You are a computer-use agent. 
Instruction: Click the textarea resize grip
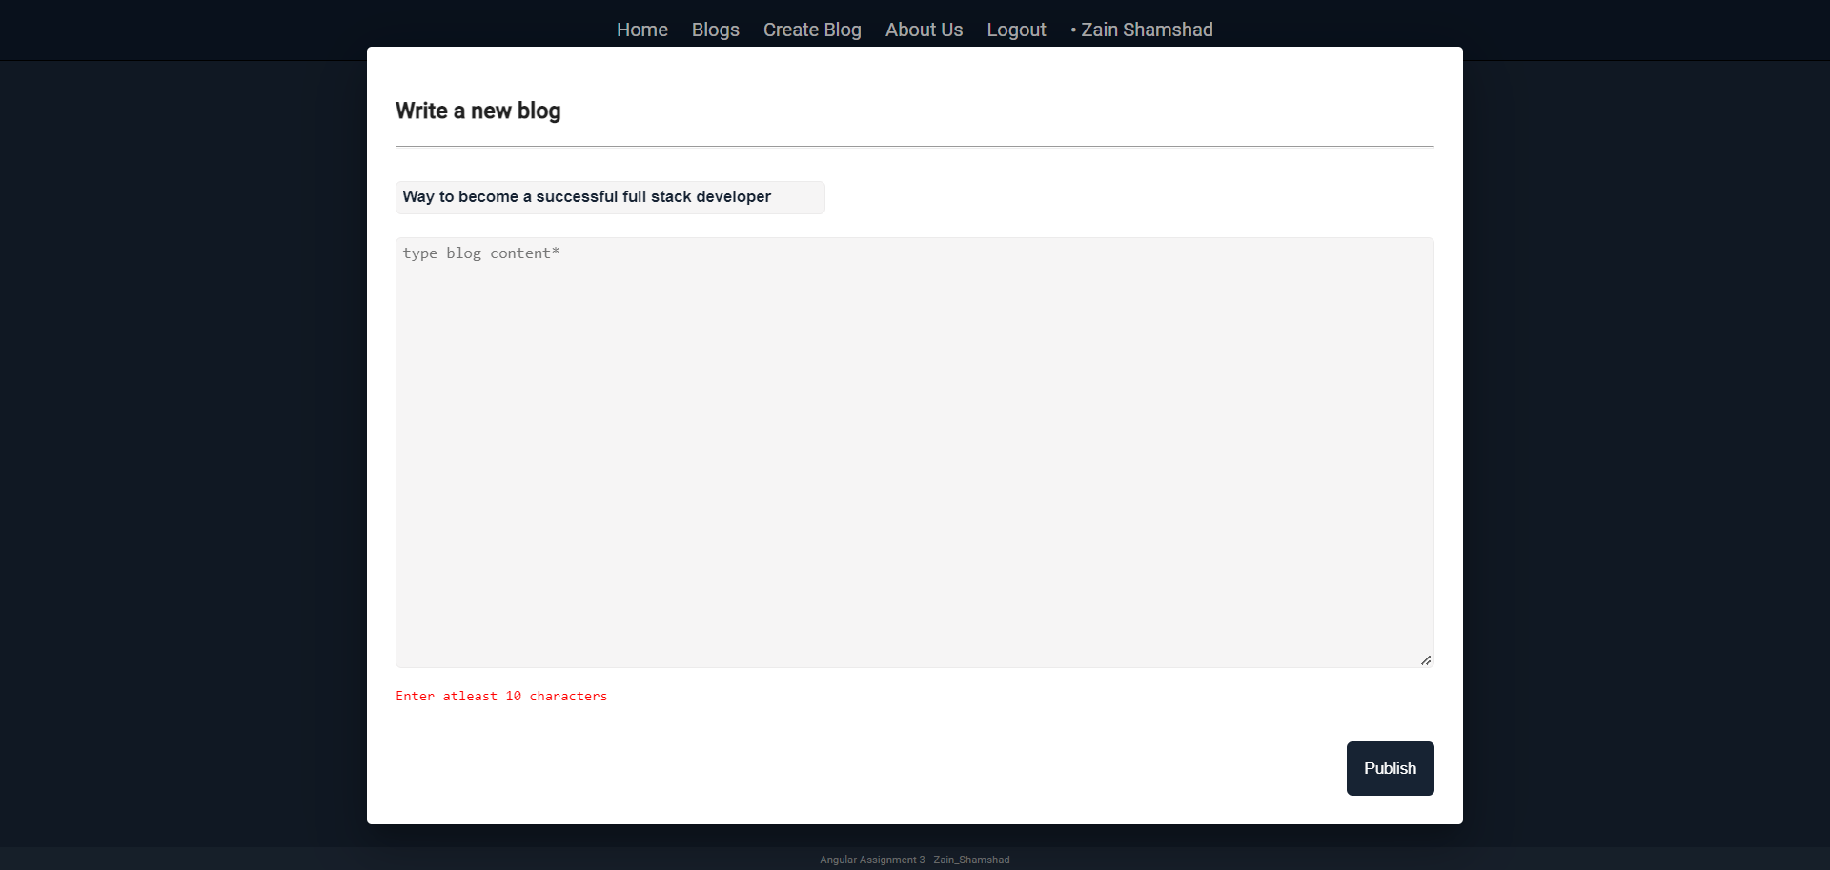tap(1427, 658)
